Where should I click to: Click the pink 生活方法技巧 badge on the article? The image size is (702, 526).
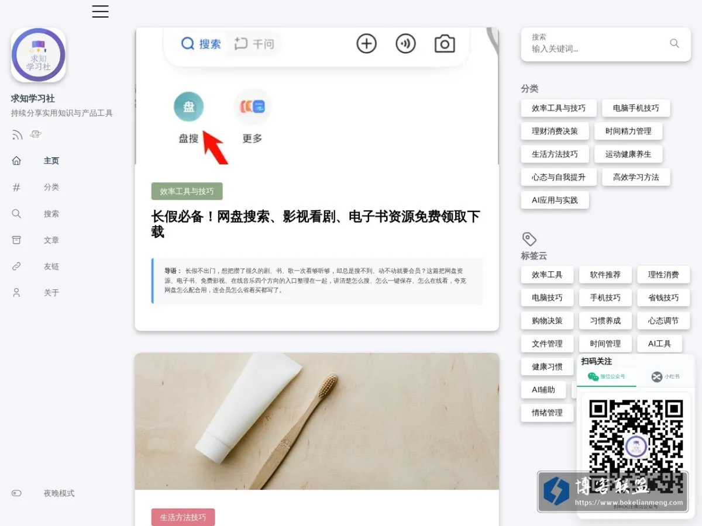(x=183, y=517)
